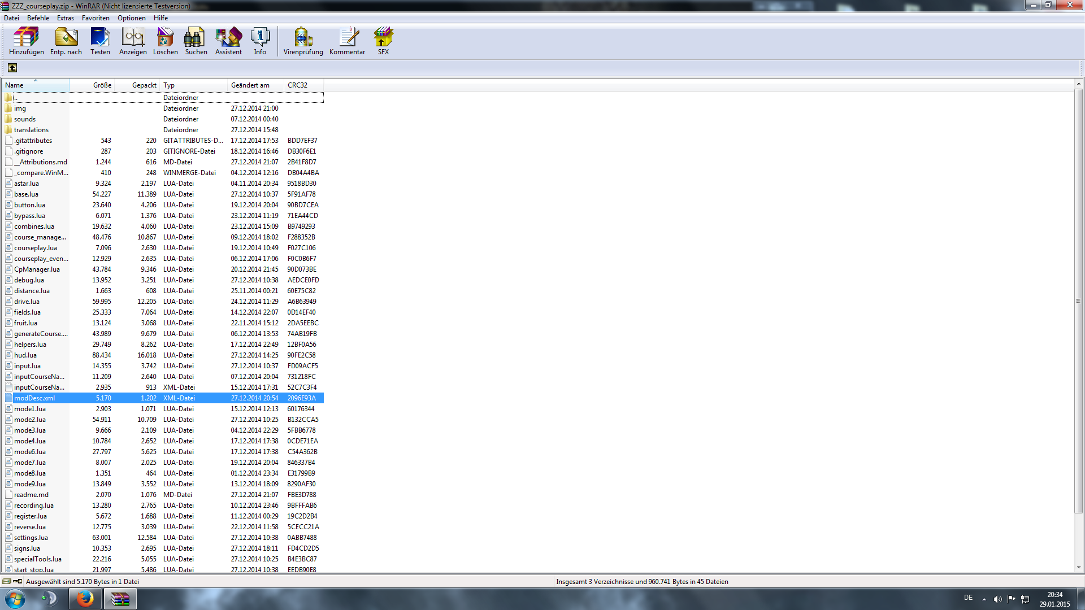Open the Optionen menu
The image size is (1085, 610).
132,18
